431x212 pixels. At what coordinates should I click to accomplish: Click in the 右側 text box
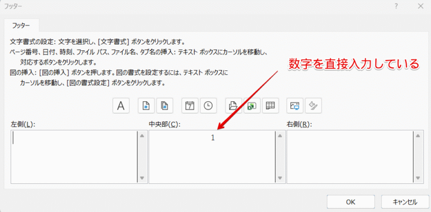tap(350, 156)
